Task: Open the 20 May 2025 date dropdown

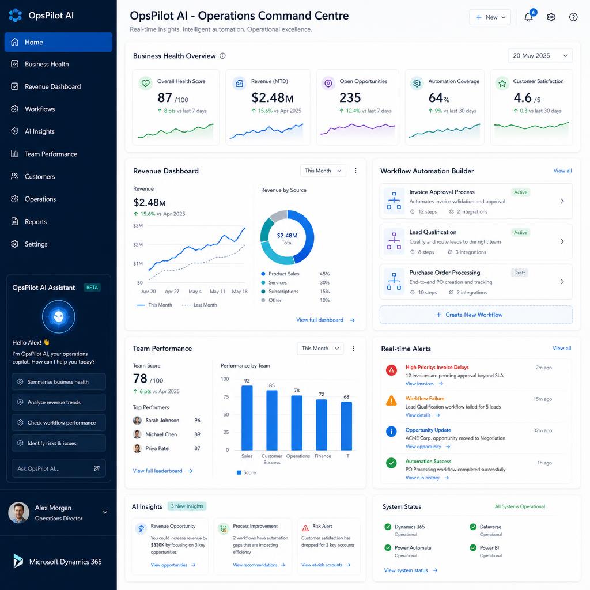Action: [x=540, y=56]
